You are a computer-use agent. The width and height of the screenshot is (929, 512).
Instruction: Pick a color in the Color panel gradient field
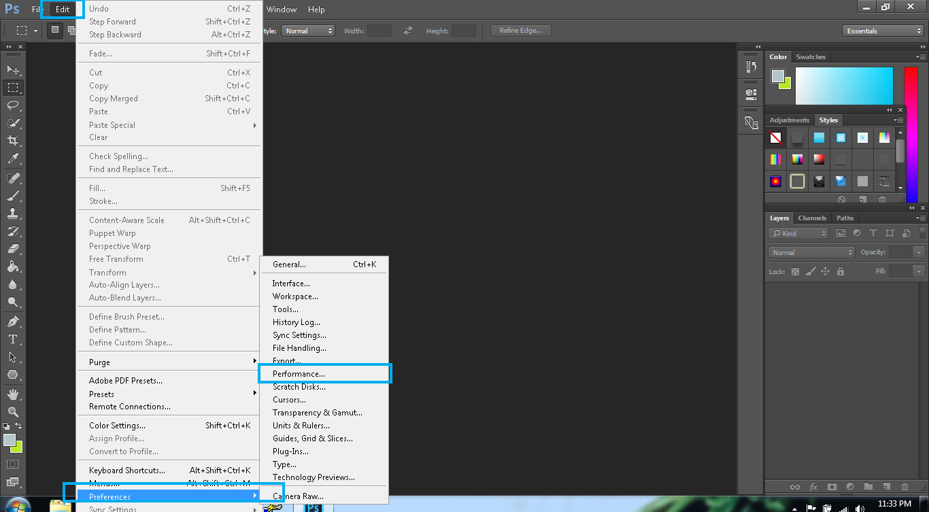coord(844,86)
